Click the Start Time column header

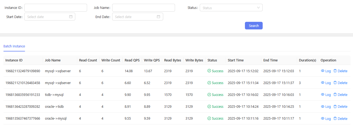click(236, 60)
